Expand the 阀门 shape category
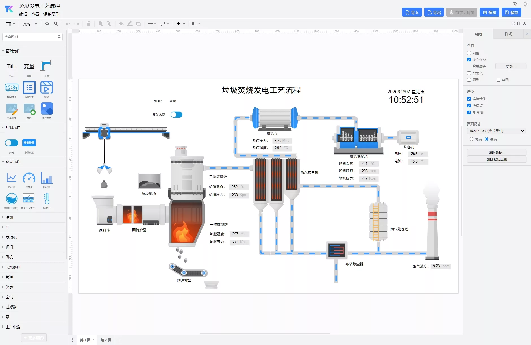The width and height of the screenshot is (531, 345). coord(9,247)
